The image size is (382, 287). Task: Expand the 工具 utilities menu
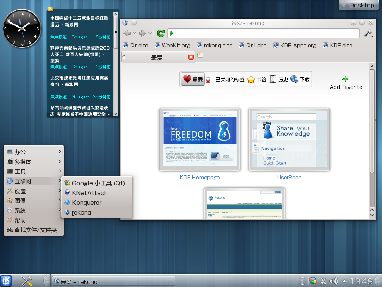34,171
